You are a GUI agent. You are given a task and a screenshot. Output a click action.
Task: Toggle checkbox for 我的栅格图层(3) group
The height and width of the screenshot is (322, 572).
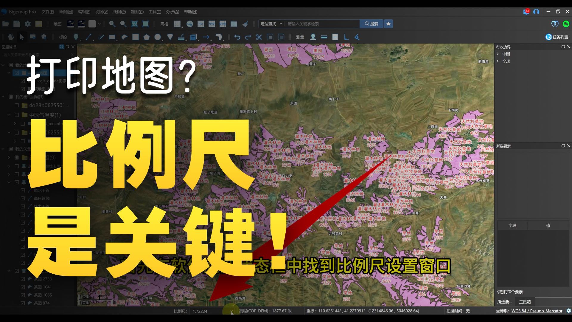pyautogui.click(x=11, y=97)
